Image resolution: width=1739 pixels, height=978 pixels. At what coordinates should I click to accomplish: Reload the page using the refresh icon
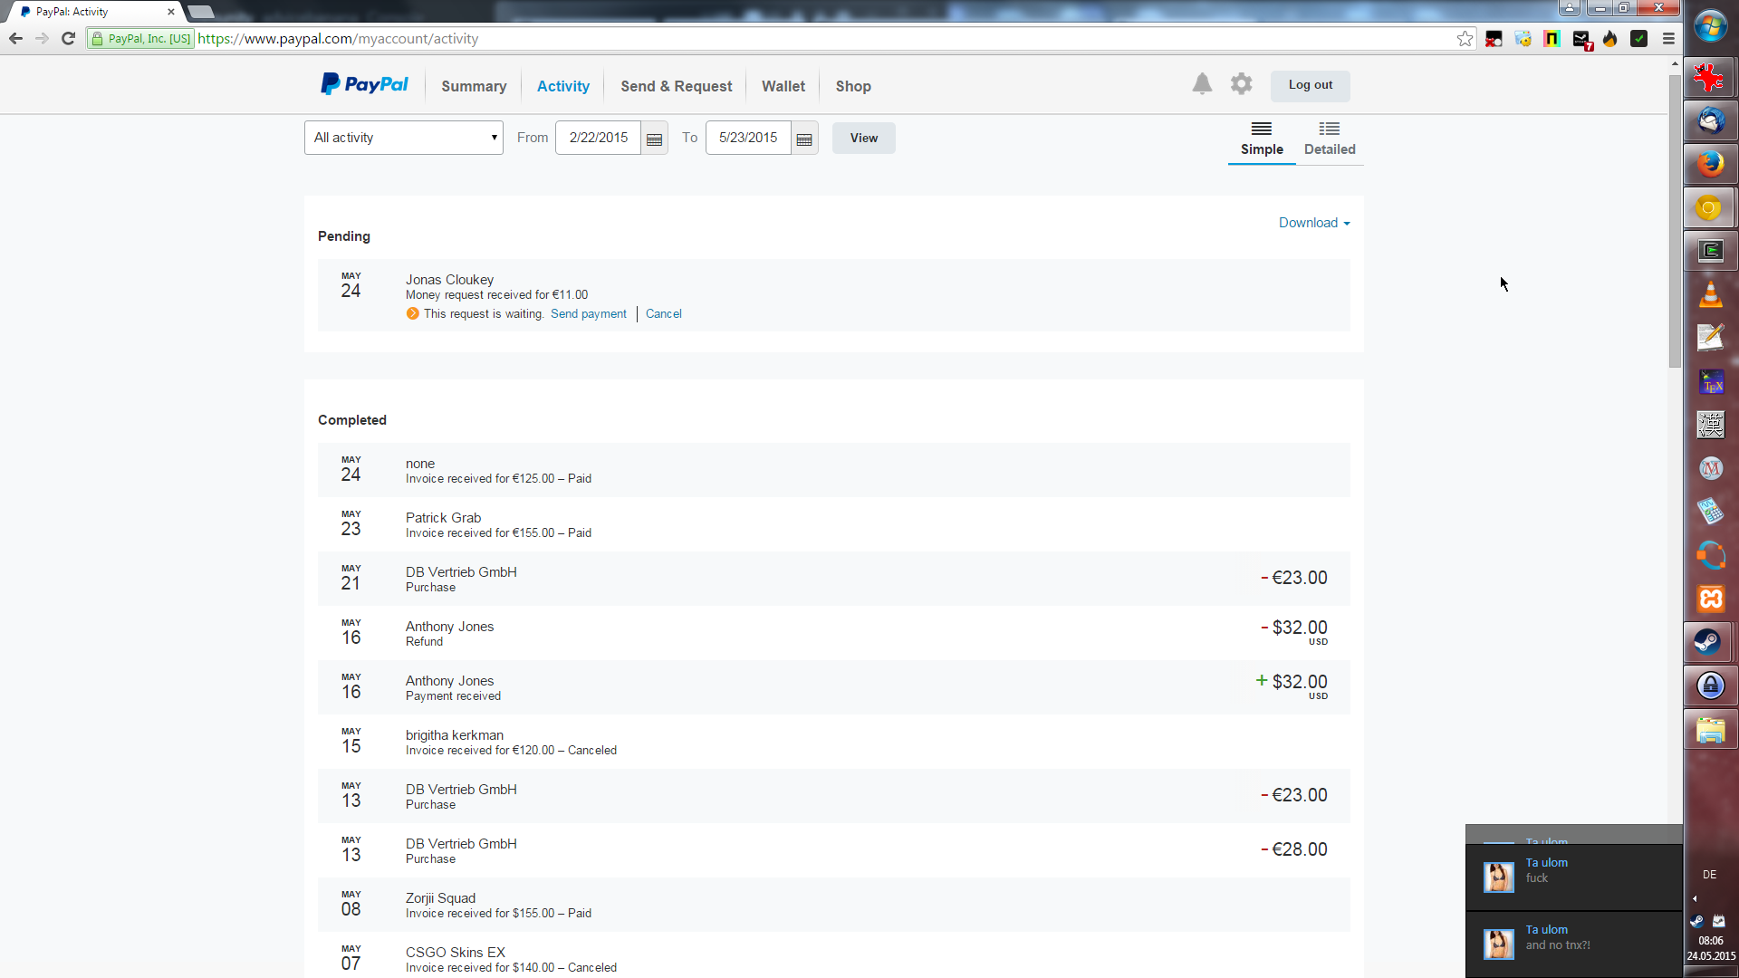[68, 38]
